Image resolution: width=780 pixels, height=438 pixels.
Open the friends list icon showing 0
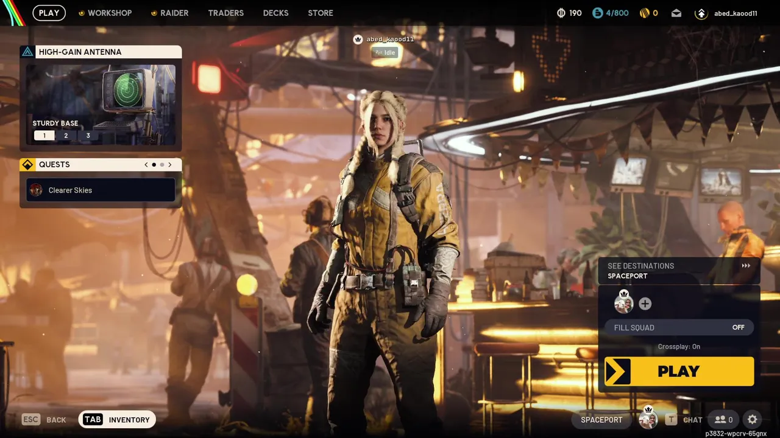723,420
